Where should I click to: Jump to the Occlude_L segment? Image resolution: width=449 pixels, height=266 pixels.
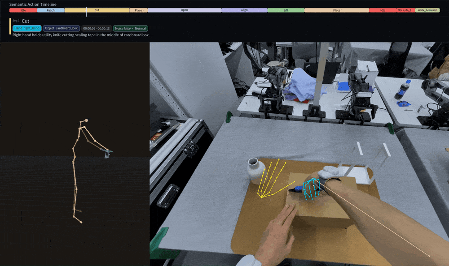[406, 10]
